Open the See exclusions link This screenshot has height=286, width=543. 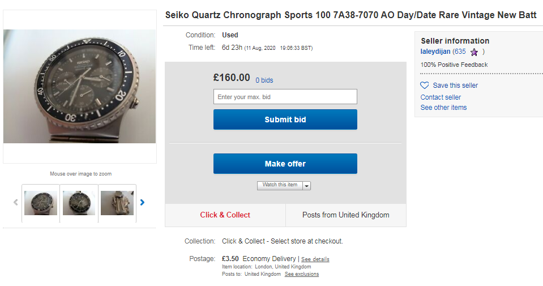[x=301, y=274]
